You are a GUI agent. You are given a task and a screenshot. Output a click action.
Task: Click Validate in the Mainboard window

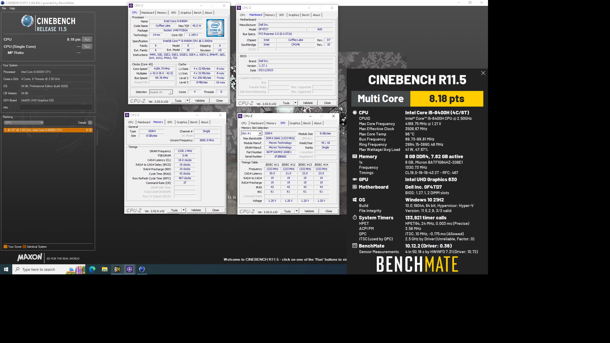click(308, 103)
